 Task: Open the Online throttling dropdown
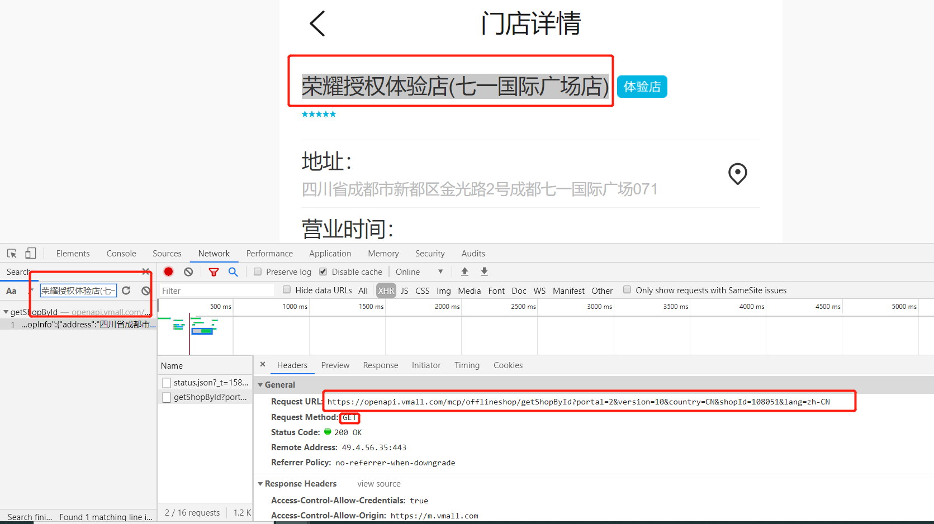[x=419, y=271]
